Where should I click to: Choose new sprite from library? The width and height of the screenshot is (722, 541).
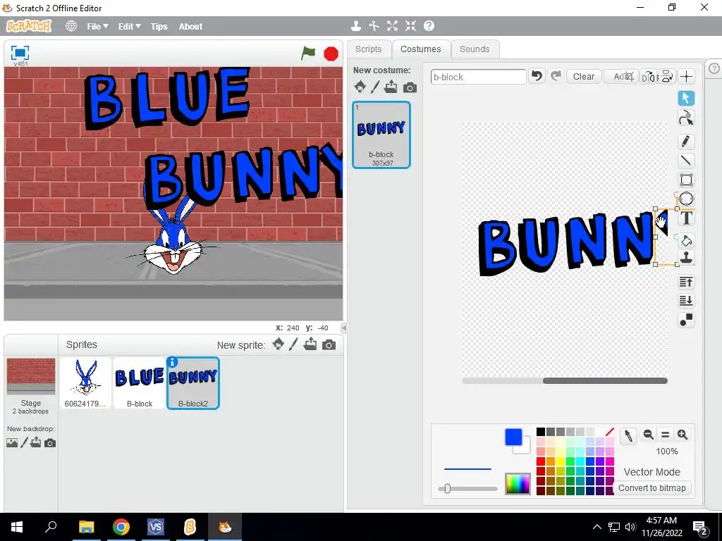[x=278, y=344]
